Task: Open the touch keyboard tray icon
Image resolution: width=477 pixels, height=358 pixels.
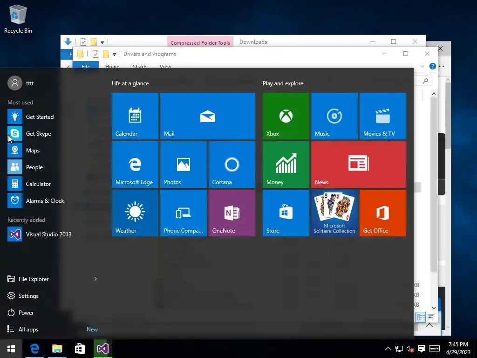Action: pyautogui.click(x=434, y=349)
